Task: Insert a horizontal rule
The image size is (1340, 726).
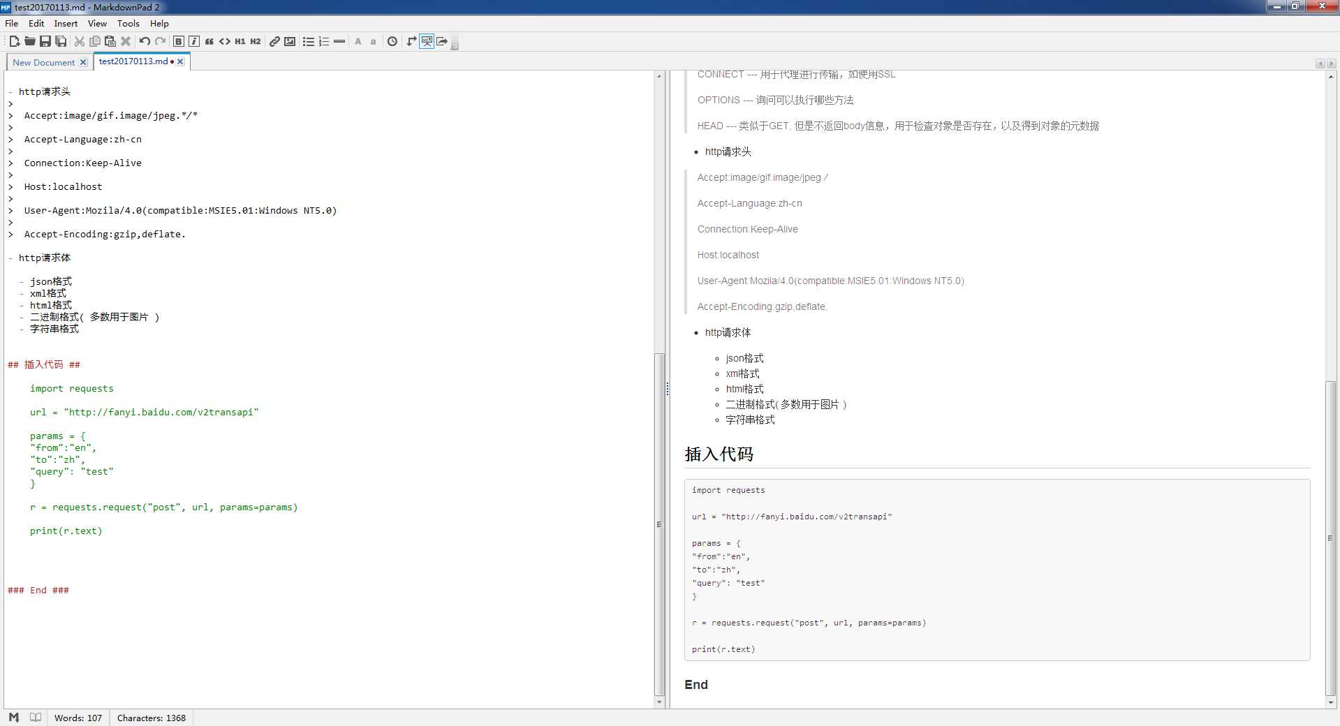Action: (339, 42)
